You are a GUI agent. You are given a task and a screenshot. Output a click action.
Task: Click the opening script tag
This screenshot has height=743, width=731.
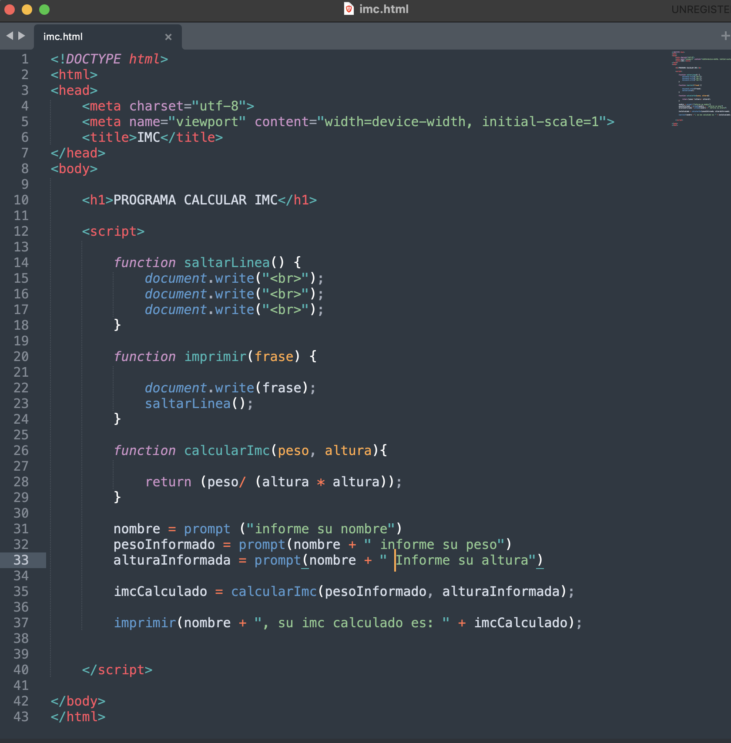(x=113, y=231)
